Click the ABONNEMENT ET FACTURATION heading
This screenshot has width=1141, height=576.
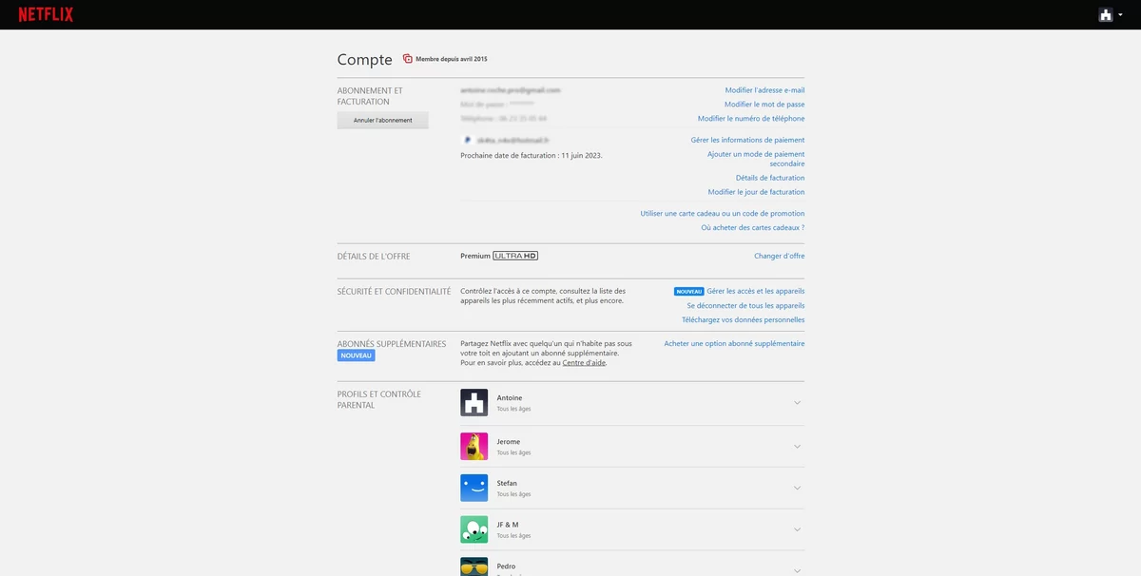pos(370,96)
